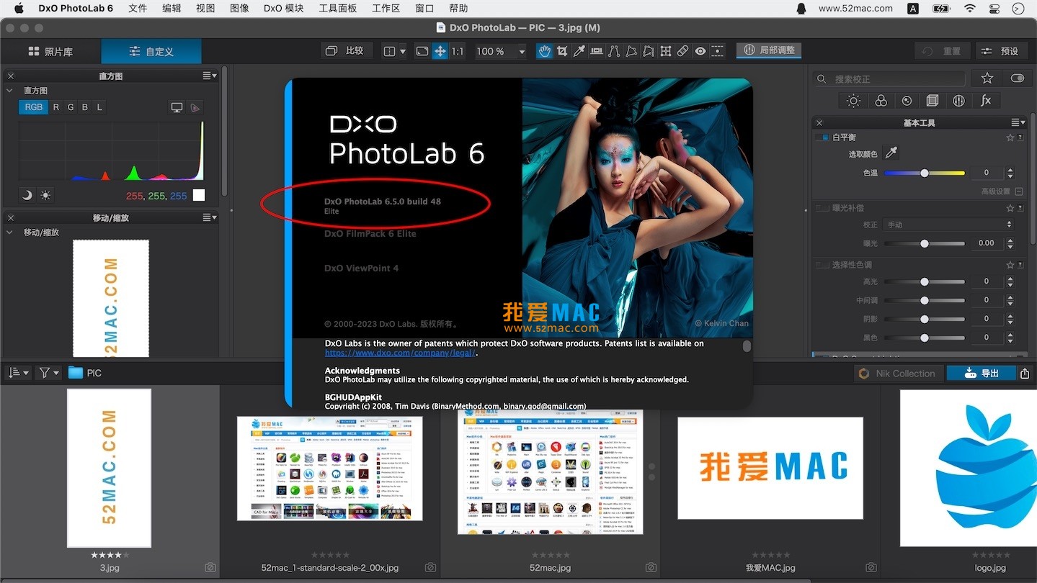
Task: Open 文件 menu
Action: pos(138,9)
